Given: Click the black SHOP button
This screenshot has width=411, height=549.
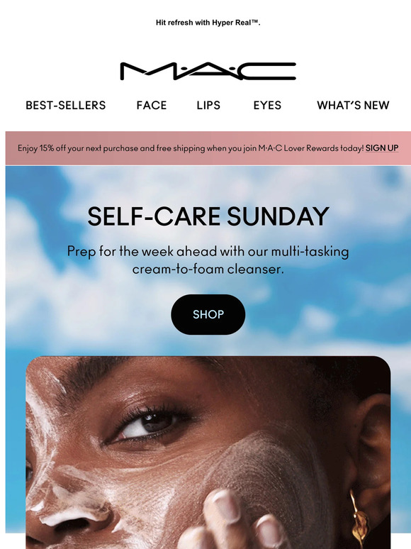Looking at the screenshot, I should pyautogui.click(x=208, y=314).
